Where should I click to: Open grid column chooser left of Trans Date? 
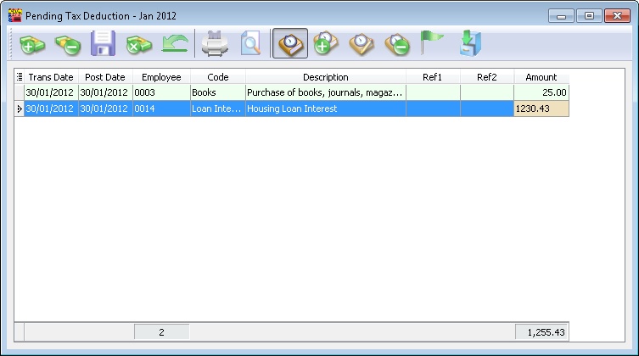point(20,77)
